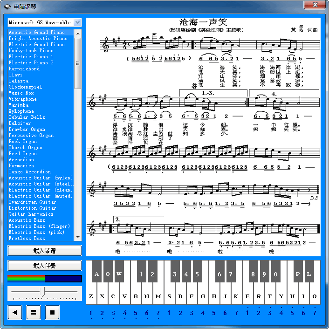Viewport: 329px width, 329px height.
Task: Hit the black key labeled 0
Action: click(275, 271)
